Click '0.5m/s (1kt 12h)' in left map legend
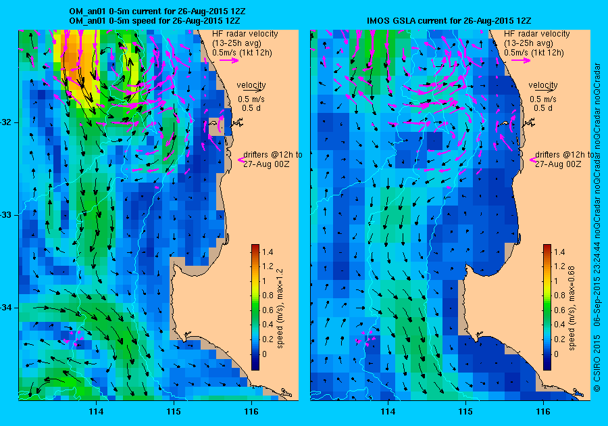 click(242, 52)
